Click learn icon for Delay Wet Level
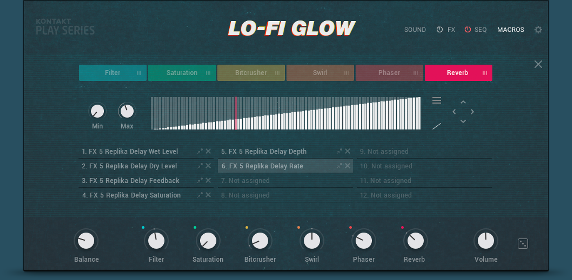This screenshot has height=280, width=572. click(200, 151)
